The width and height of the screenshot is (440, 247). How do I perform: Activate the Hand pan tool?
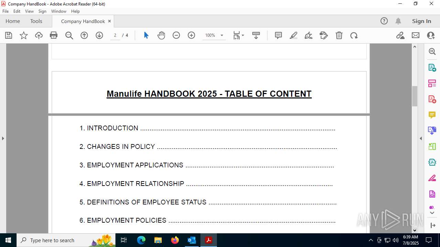(161, 35)
